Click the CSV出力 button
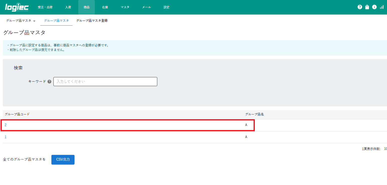 [63, 160]
